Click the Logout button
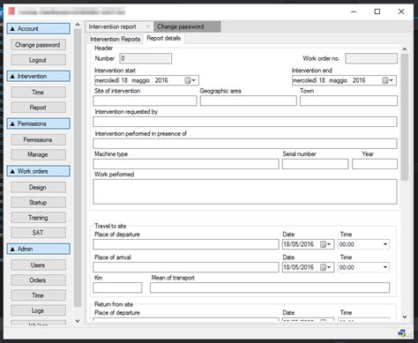Viewport: 418px width, 343px height. coord(38,60)
